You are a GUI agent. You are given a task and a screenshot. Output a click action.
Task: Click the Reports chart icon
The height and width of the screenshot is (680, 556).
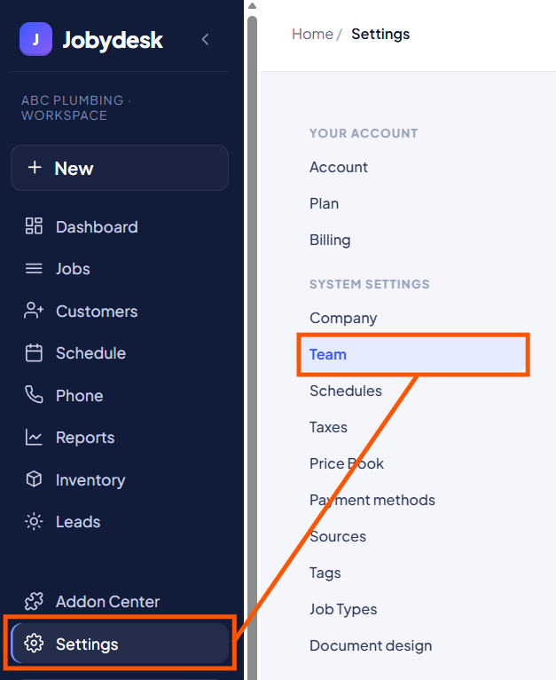click(x=34, y=437)
